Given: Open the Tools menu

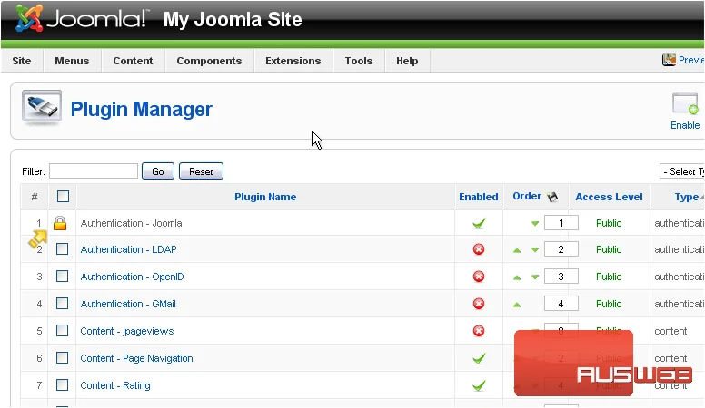Looking at the screenshot, I should (x=359, y=61).
